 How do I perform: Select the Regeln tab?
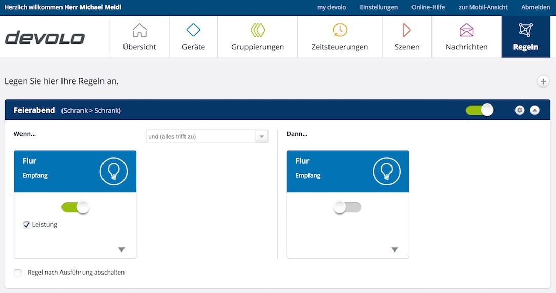525,37
